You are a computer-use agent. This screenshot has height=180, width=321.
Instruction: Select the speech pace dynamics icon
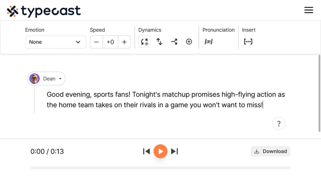pos(145,42)
